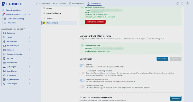Click the Baustelle auswählen grid icon
This screenshot has width=193, height=102.
pyautogui.click(x=3, y=10)
